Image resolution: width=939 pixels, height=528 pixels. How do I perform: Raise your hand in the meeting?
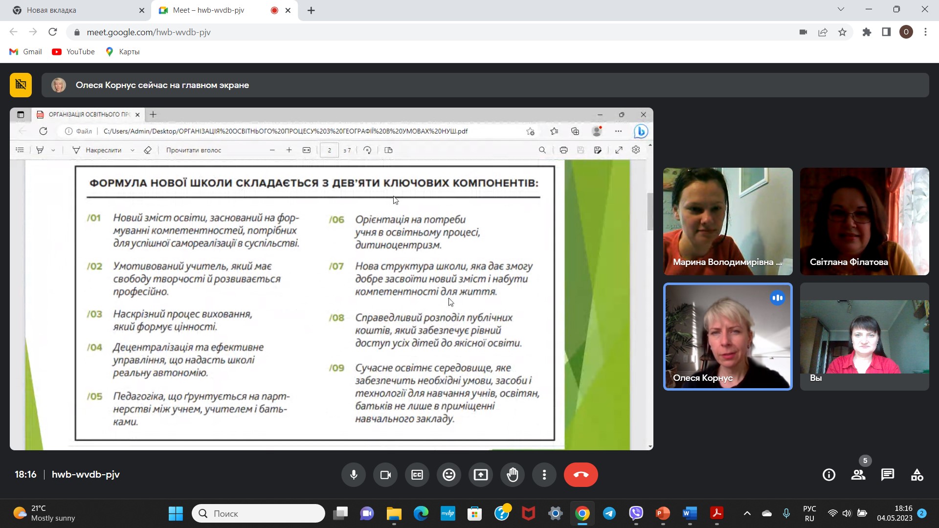pos(513,475)
